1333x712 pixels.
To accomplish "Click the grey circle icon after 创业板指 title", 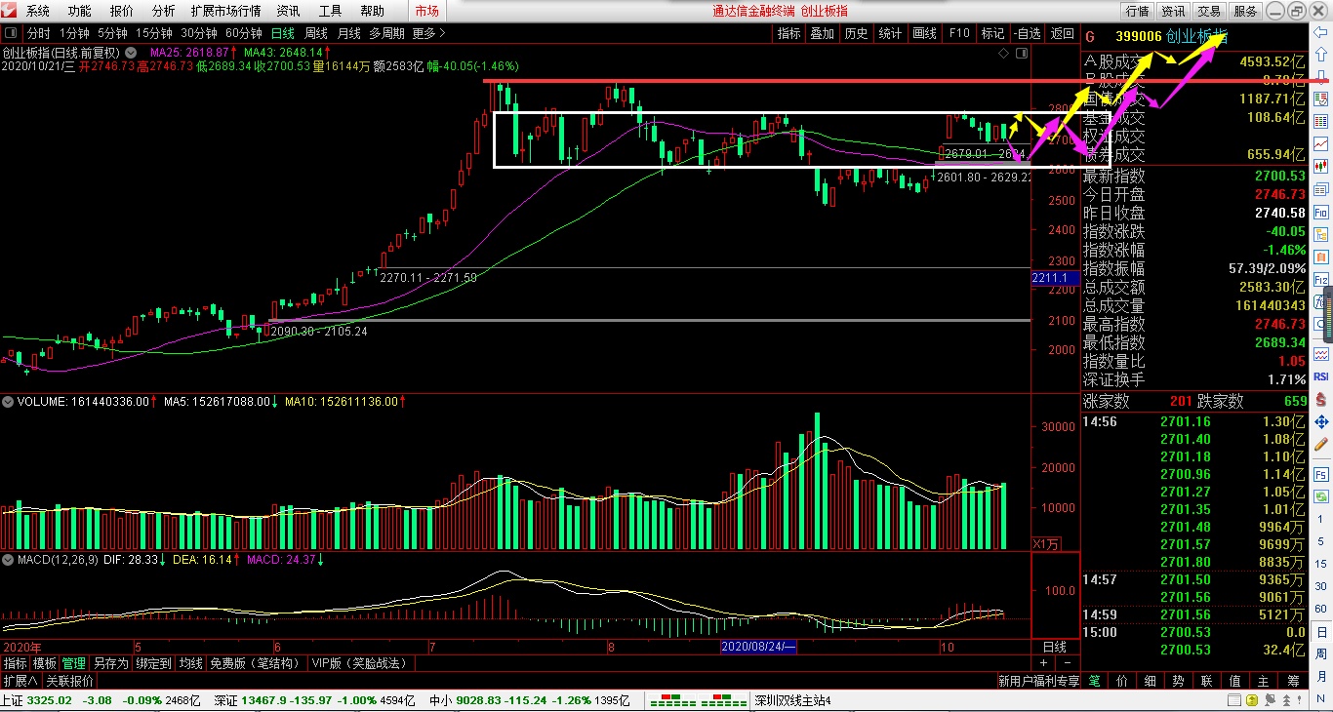I will coord(131,52).
